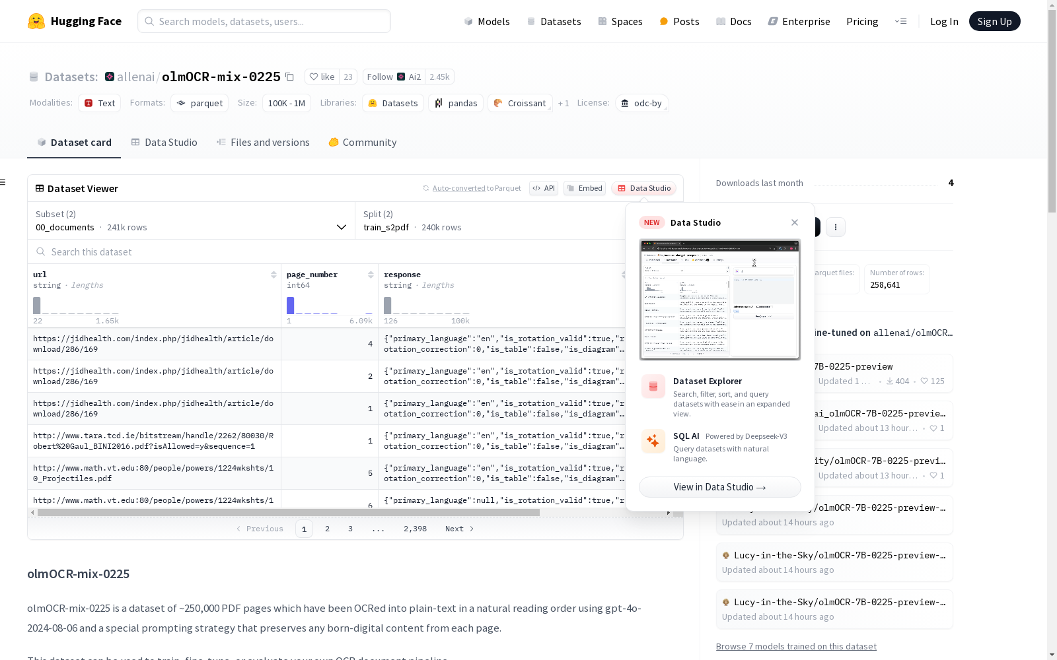Browse 7 models trained on this dataset
This screenshot has height=660, width=1057.
[x=796, y=646]
